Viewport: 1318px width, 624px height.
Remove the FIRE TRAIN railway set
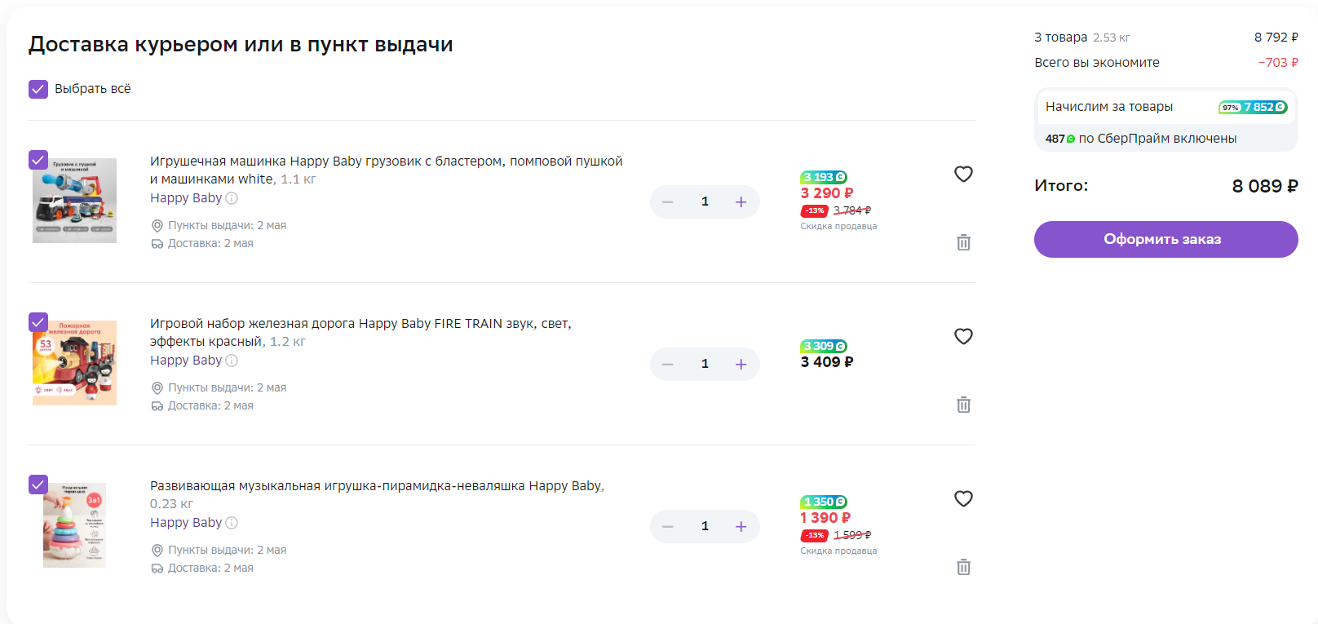[963, 405]
